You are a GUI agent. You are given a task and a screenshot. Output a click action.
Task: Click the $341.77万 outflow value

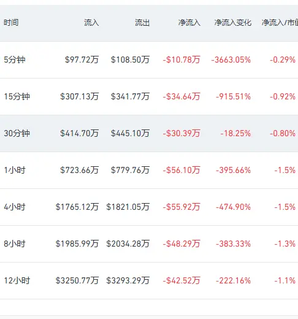tap(130, 96)
